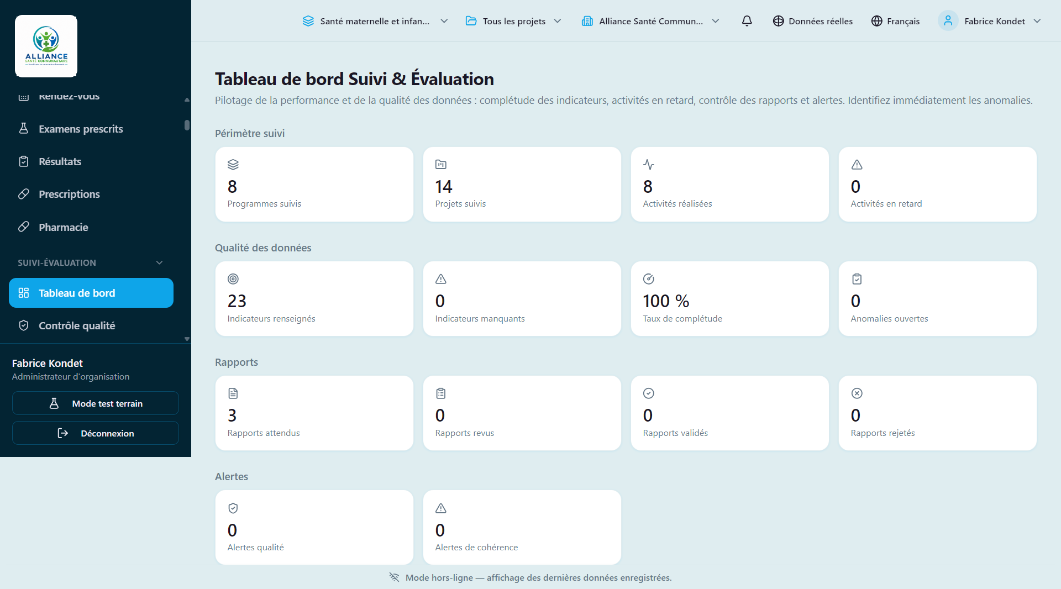Screen dimensions: 1061x589
Task: Click the Alertes de cohérence label
Action: point(476,548)
